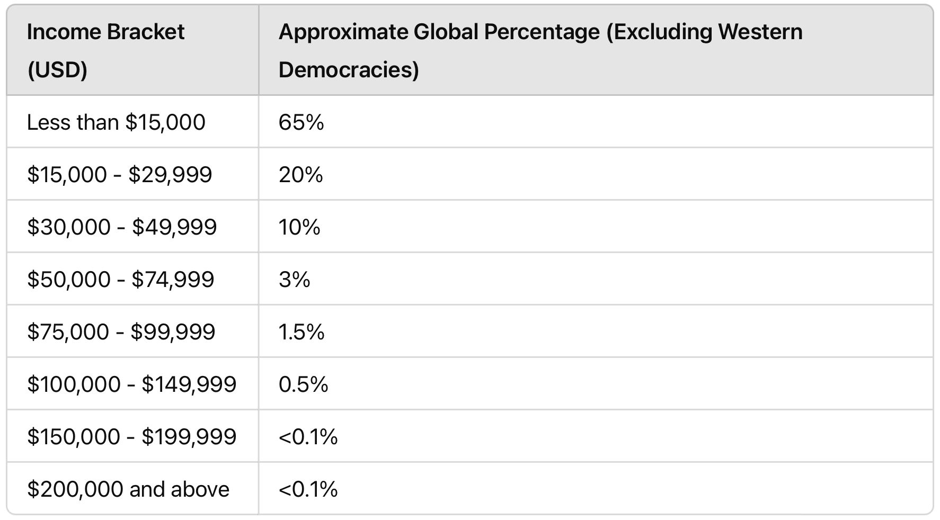This screenshot has height=520, width=940.
Task: Click the 1.5% percentage value
Action: point(301,332)
